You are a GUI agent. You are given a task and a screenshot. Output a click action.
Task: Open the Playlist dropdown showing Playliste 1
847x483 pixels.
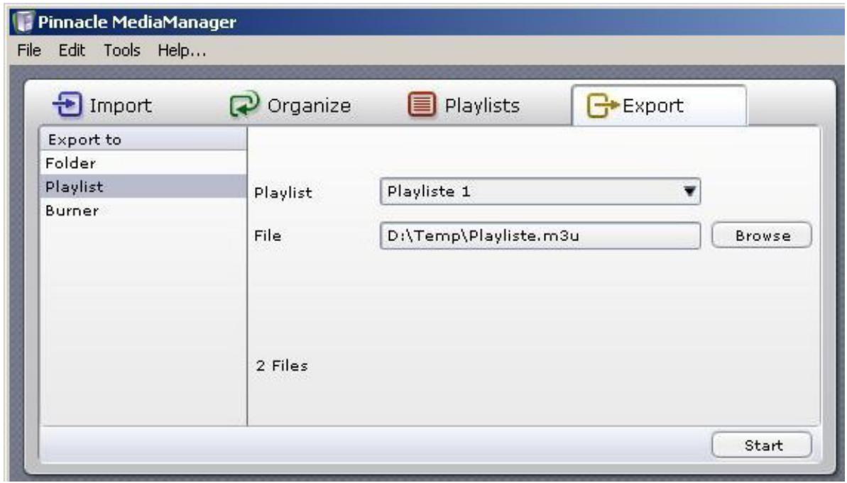tap(540, 191)
